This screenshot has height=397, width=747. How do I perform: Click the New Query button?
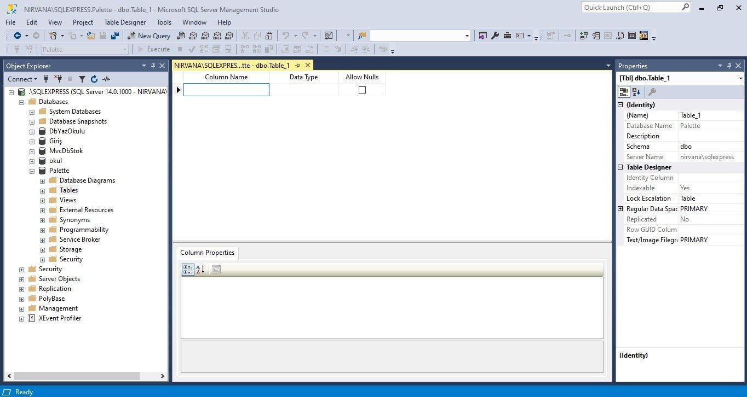click(x=149, y=36)
